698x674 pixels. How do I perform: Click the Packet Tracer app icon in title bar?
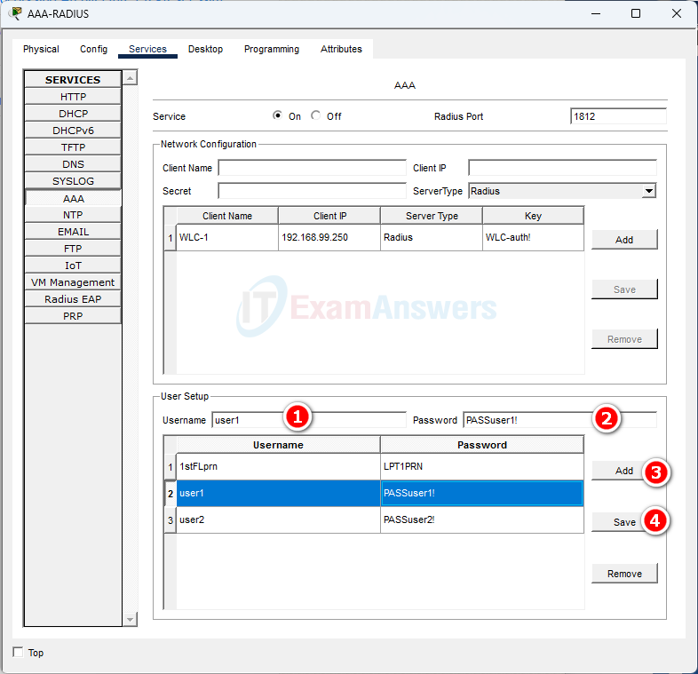click(16, 13)
